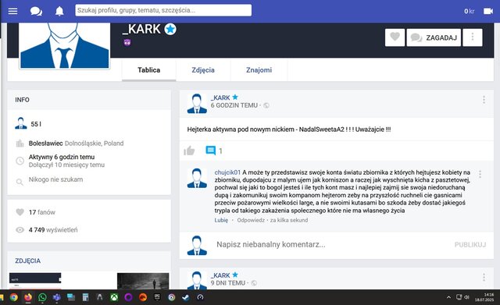The image size is (500, 305).
Task: Open taskbar clock and date
Action: pyautogui.click(x=484, y=297)
